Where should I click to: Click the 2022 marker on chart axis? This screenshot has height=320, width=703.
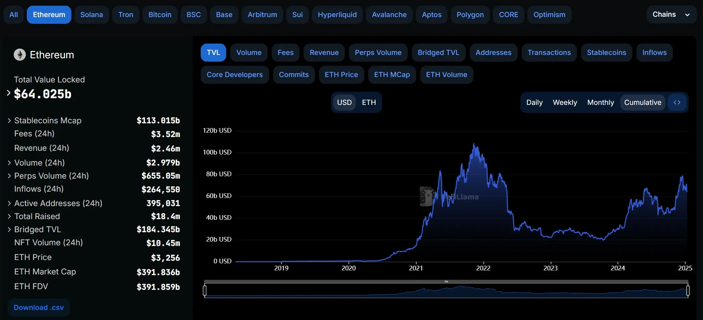[483, 268]
